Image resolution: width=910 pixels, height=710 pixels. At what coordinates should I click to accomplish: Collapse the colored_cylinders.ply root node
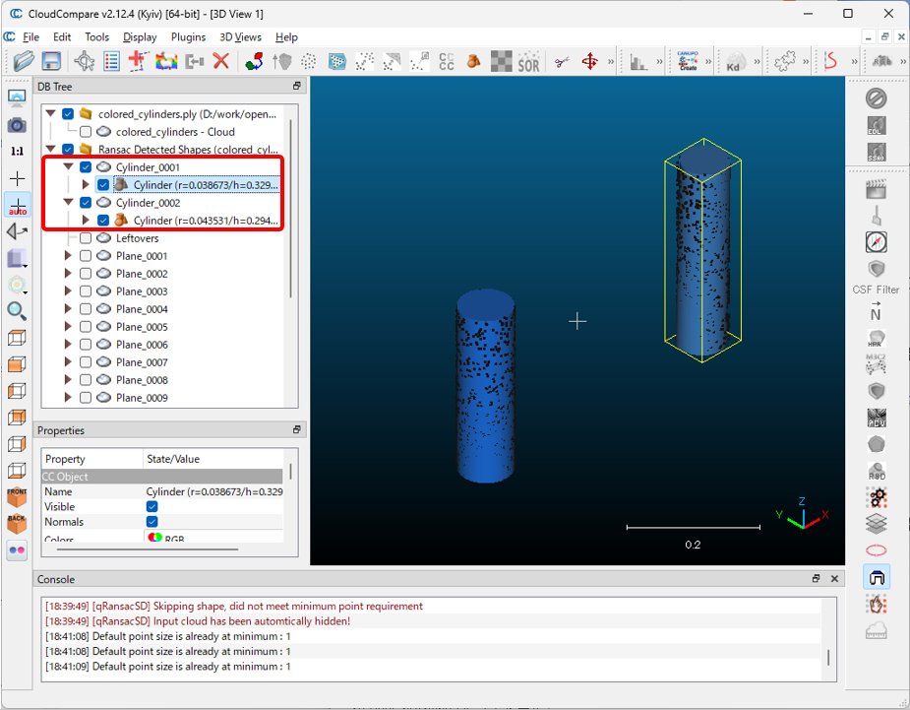[50, 114]
